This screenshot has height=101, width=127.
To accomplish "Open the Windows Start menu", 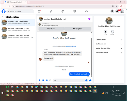I will pos(2,93).
